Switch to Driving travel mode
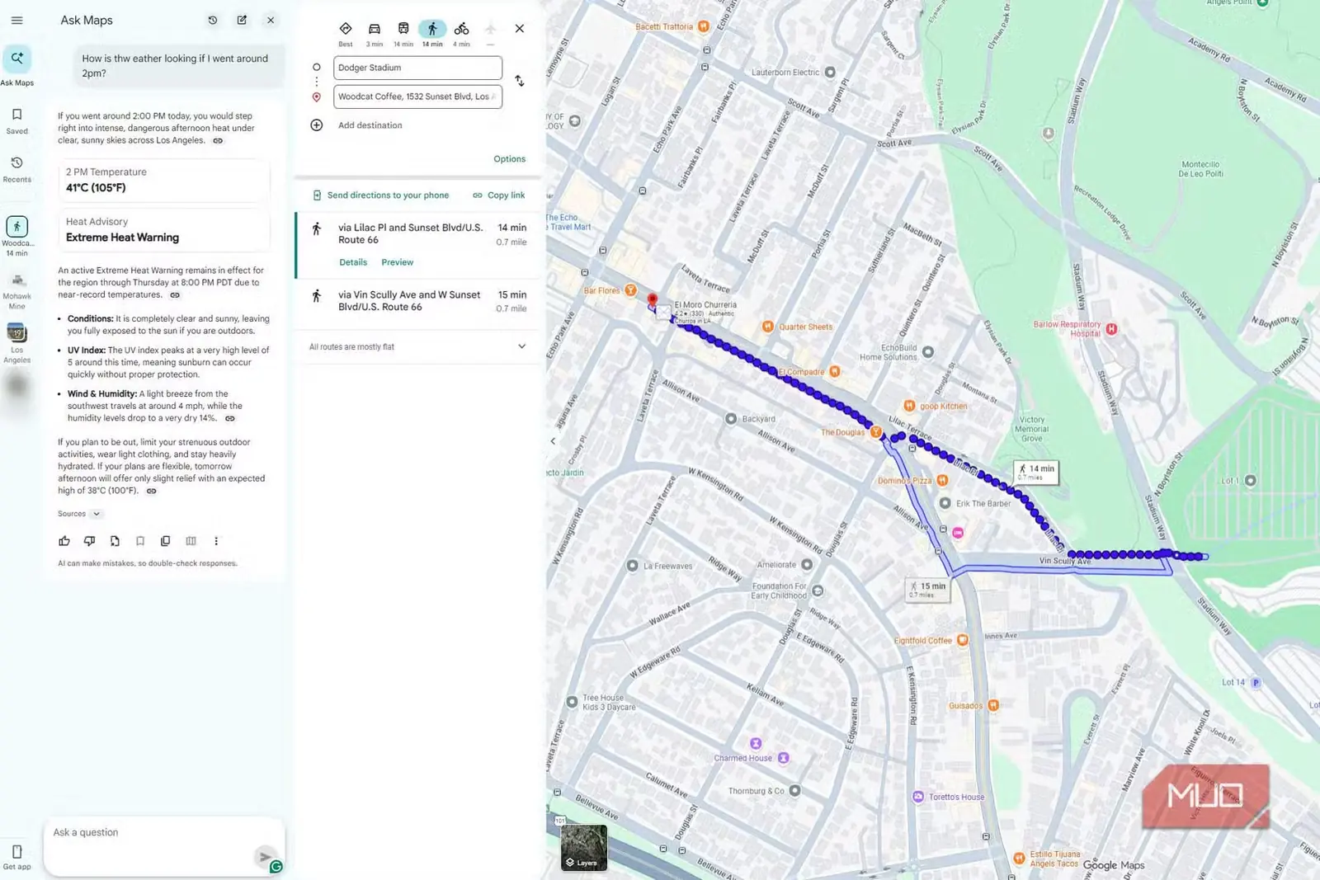Screen dimensions: 1320x880 pyautogui.click(x=375, y=34)
